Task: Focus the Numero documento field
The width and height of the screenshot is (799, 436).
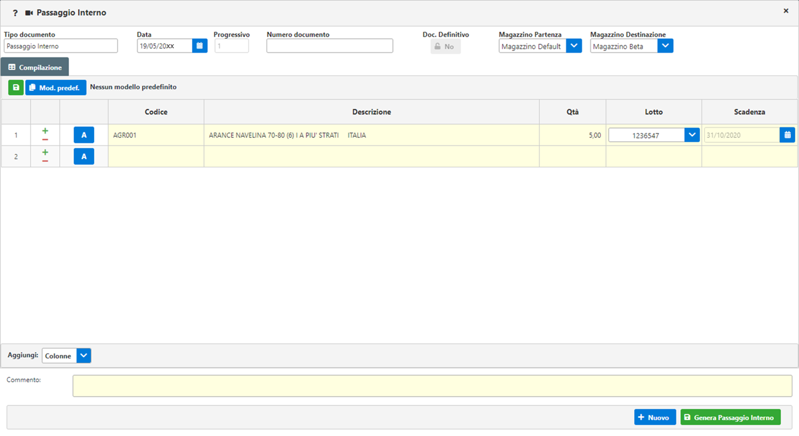Action: click(x=330, y=46)
